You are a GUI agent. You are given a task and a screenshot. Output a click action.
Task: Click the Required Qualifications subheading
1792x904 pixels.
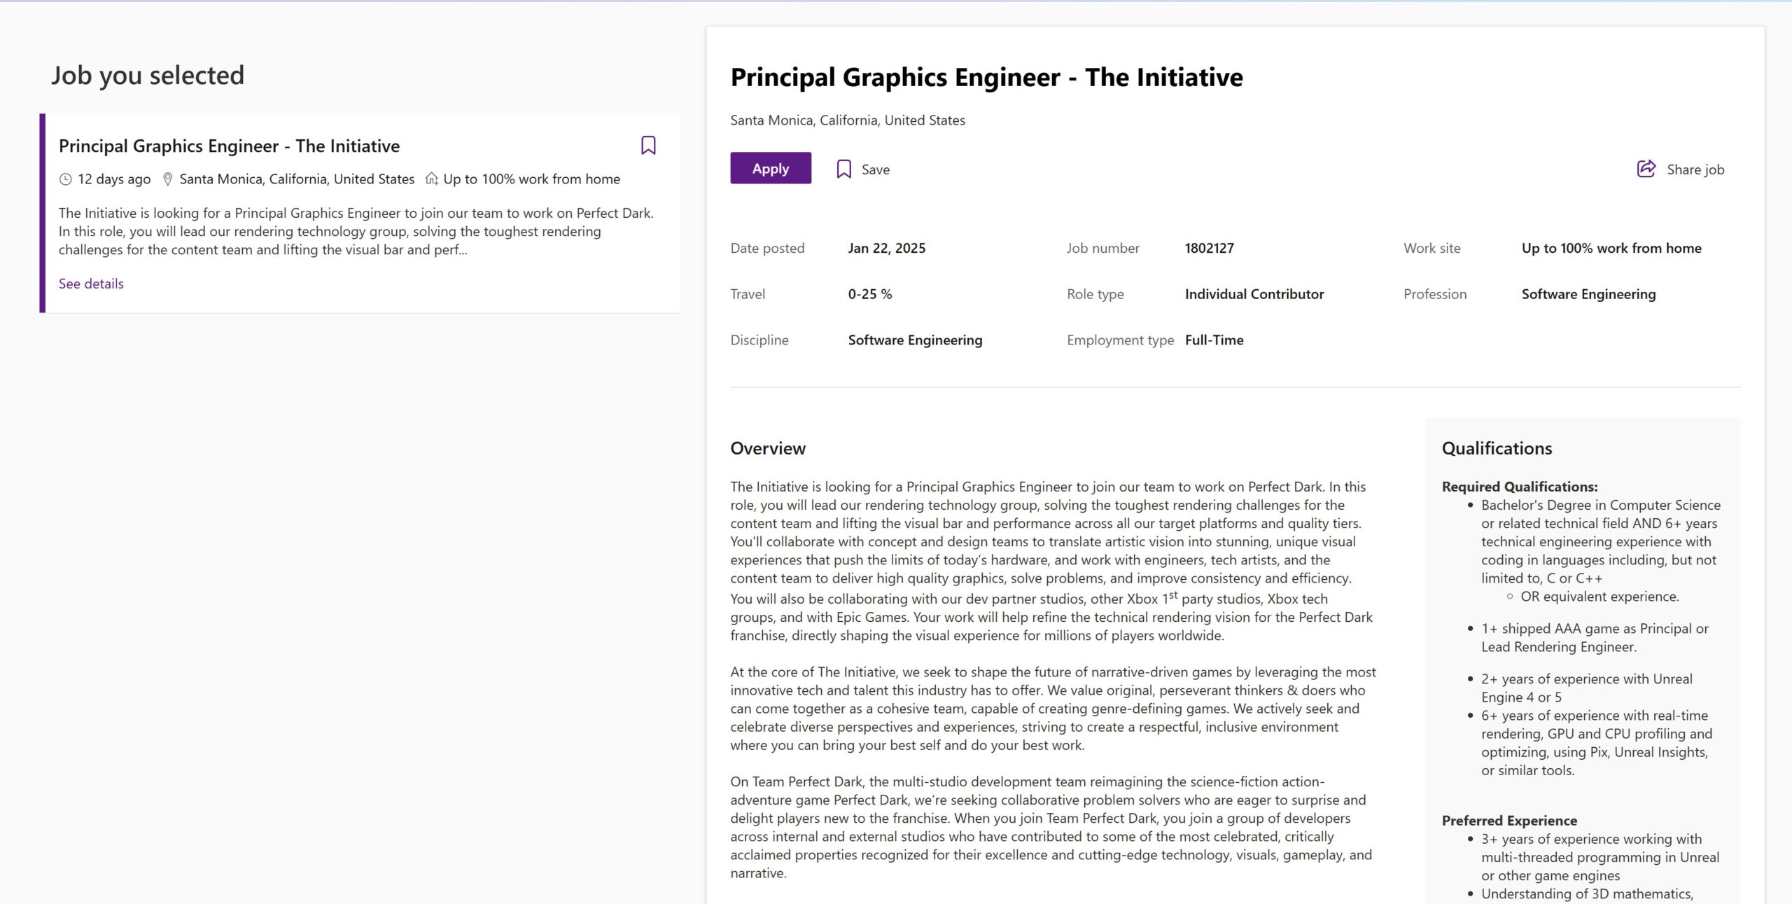tap(1519, 487)
